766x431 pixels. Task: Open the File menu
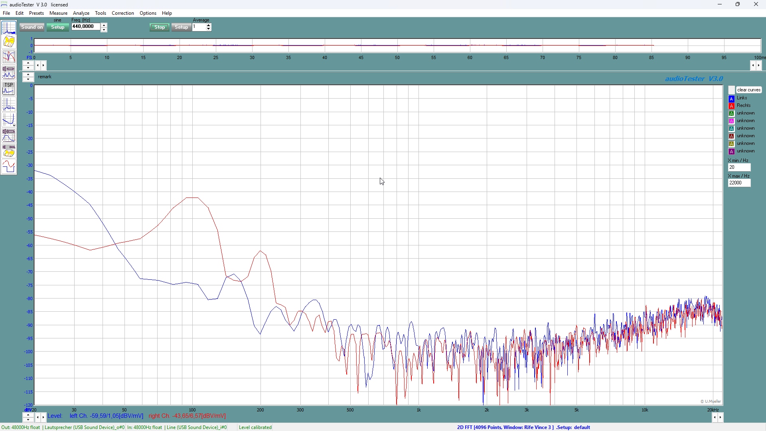[x=6, y=13]
